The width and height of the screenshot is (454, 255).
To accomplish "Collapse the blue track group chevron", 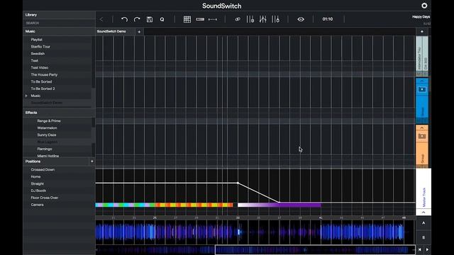I will click(422, 81).
